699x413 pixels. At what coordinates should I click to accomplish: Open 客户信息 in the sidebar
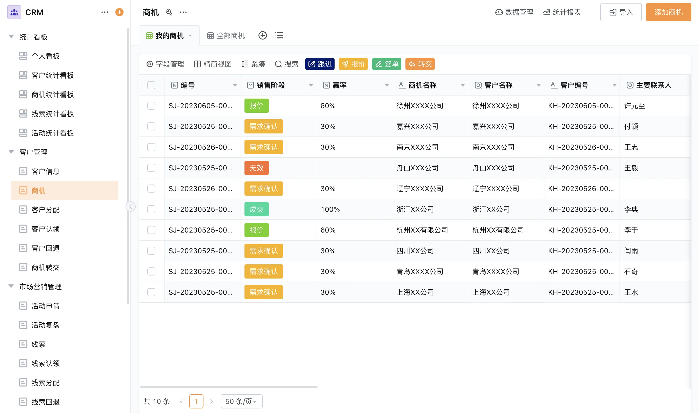click(45, 171)
